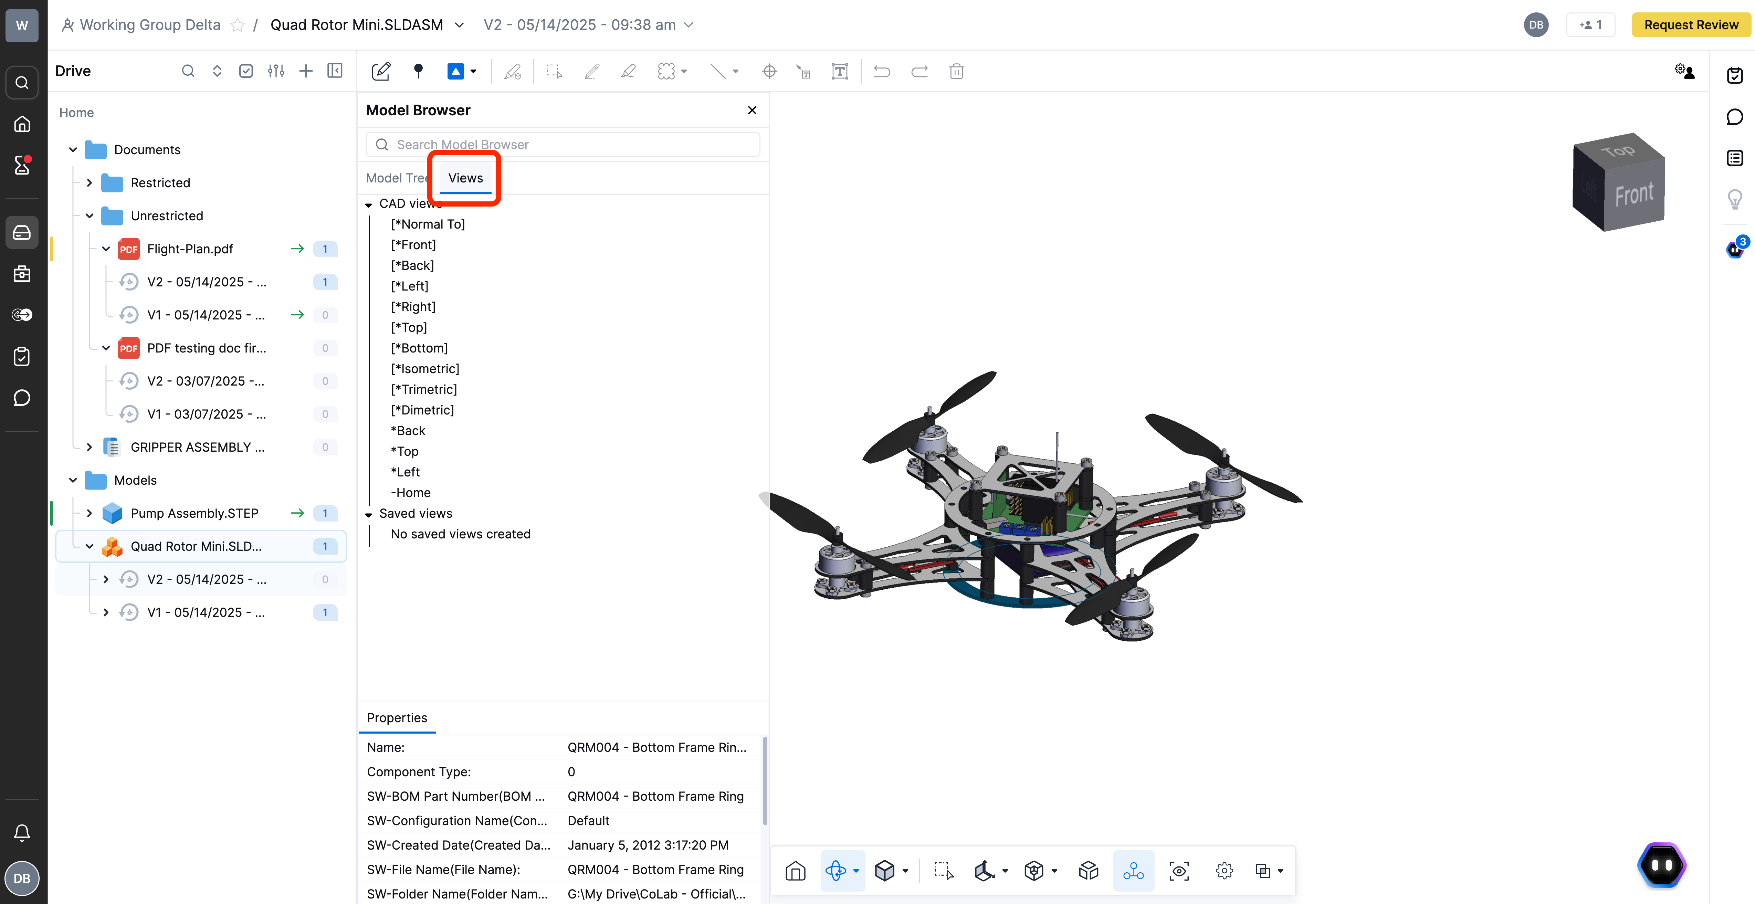Click the exploded view cube icon

[x=1088, y=871]
